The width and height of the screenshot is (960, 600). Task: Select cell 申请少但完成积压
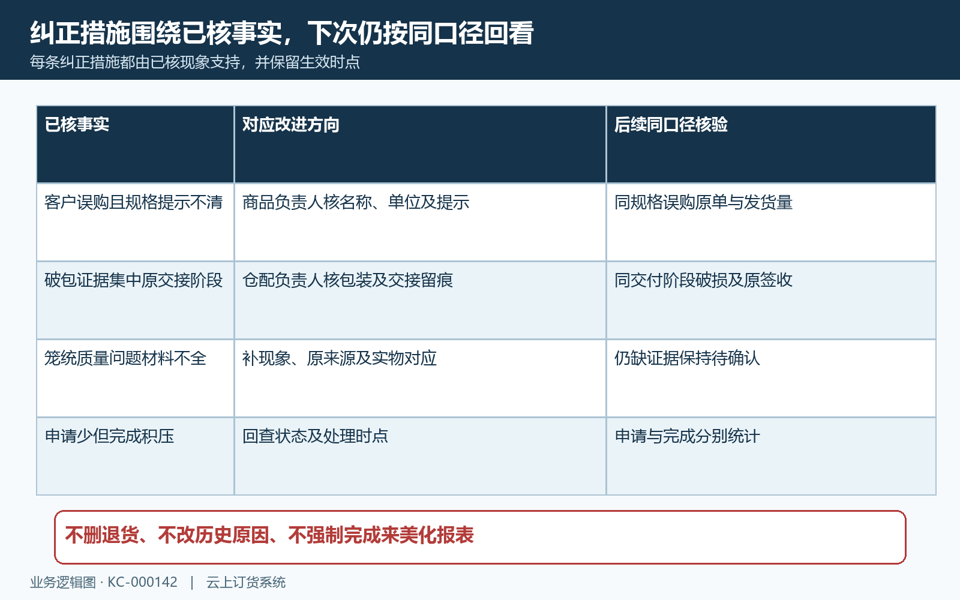pyautogui.click(x=135, y=456)
